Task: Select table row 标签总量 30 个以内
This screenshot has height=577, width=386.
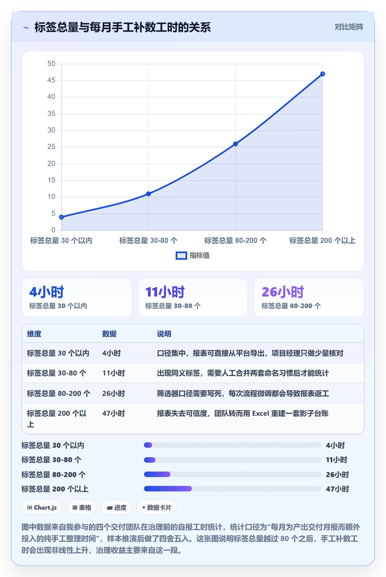Action: click(193, 353)
